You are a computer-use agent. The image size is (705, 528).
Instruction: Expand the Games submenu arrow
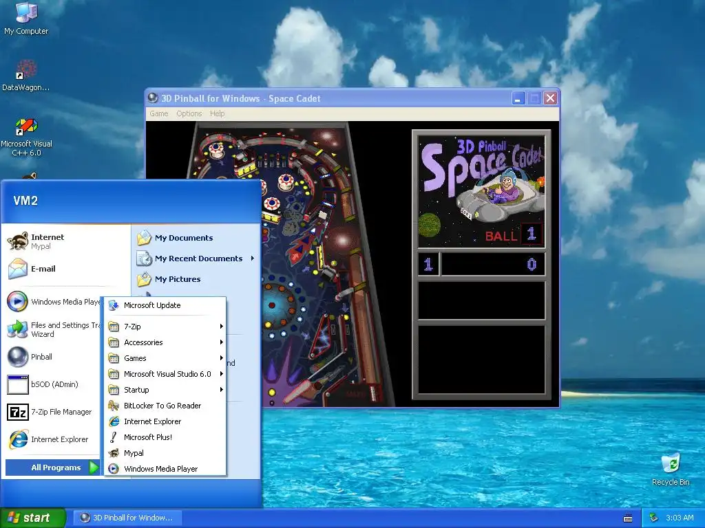point(221,357)
